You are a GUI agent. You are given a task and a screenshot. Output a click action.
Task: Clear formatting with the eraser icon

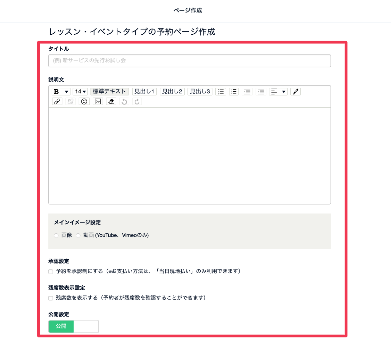pos(111,101)
